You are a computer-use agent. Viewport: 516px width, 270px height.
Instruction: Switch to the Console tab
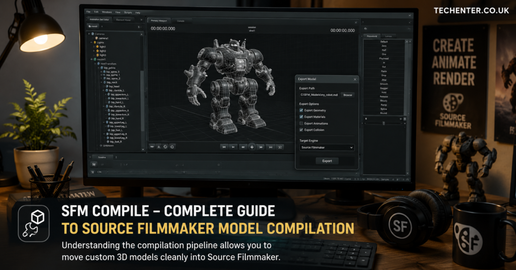tap(181, 21)
